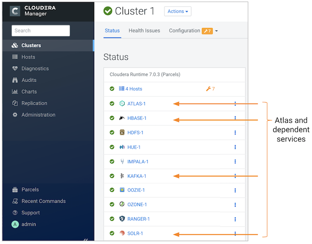
Task: Open the IMPALA-1 three-dot actions menu
Action: (235, 161)
